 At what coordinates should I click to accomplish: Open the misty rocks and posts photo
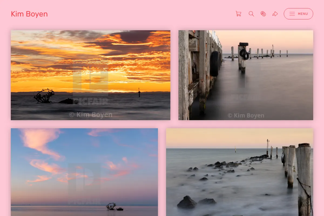click(239, 172)
